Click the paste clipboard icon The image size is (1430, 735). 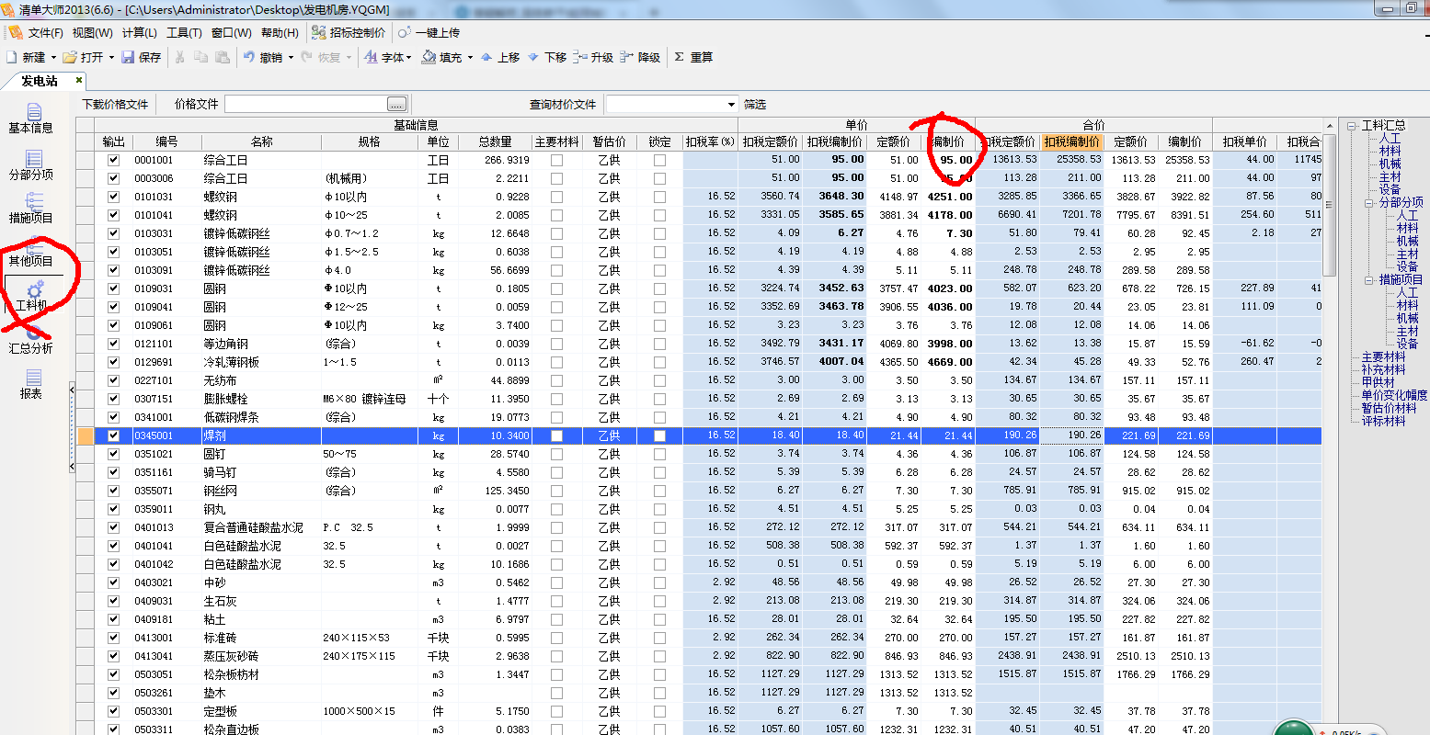[223, 57]
